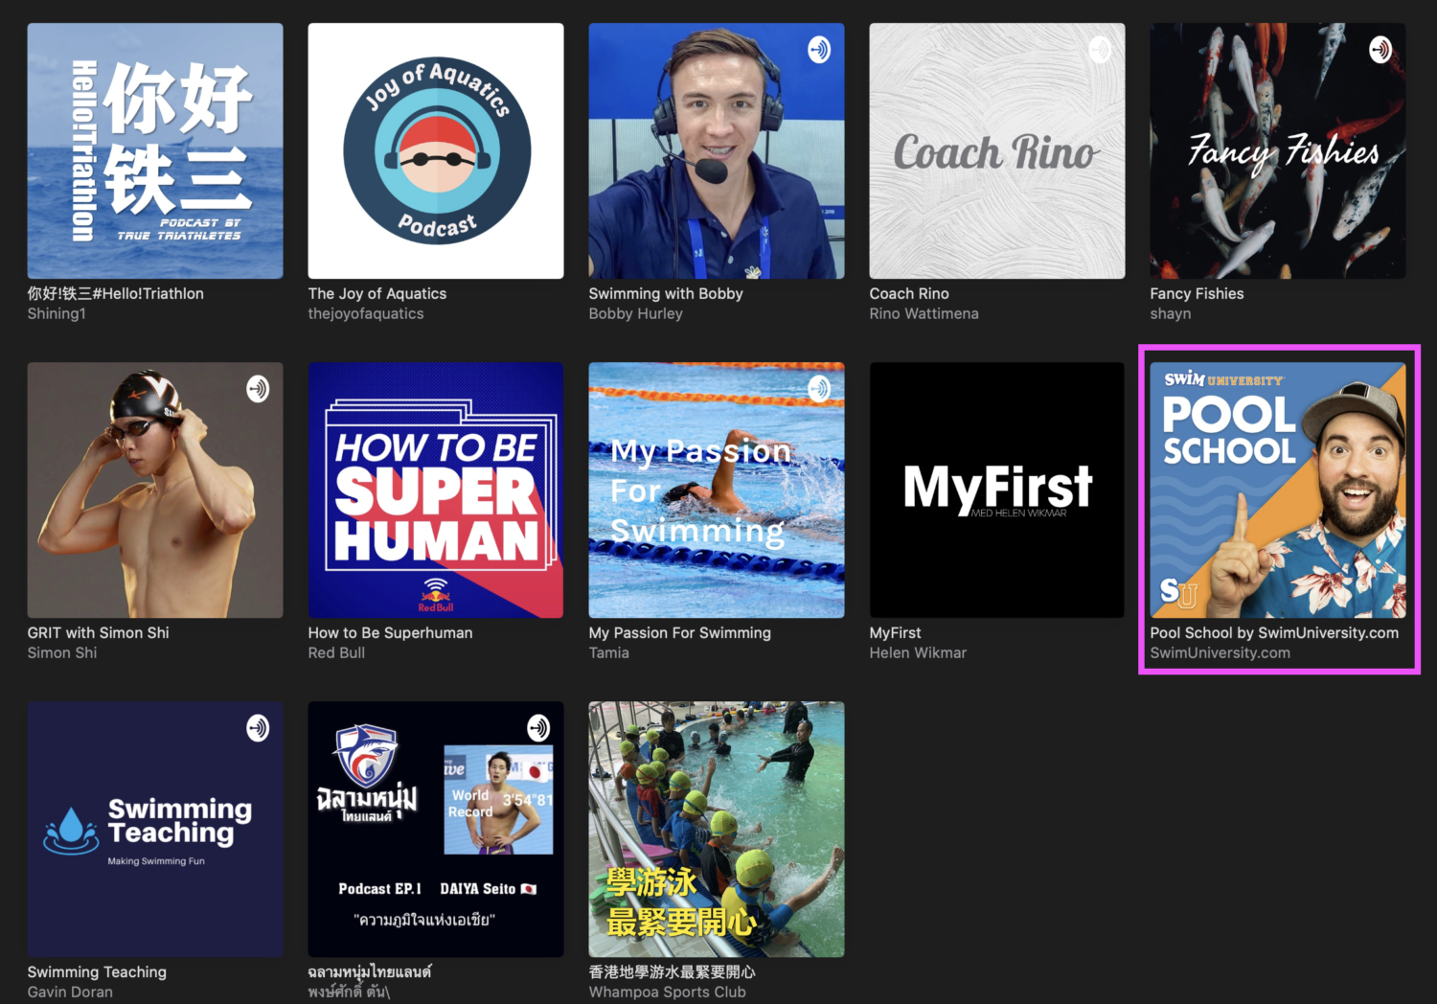Click Anchor badge on DAIYA Seito podcast cover
The height and width of the screenshot is (1004, 1437).
point(538,728)
